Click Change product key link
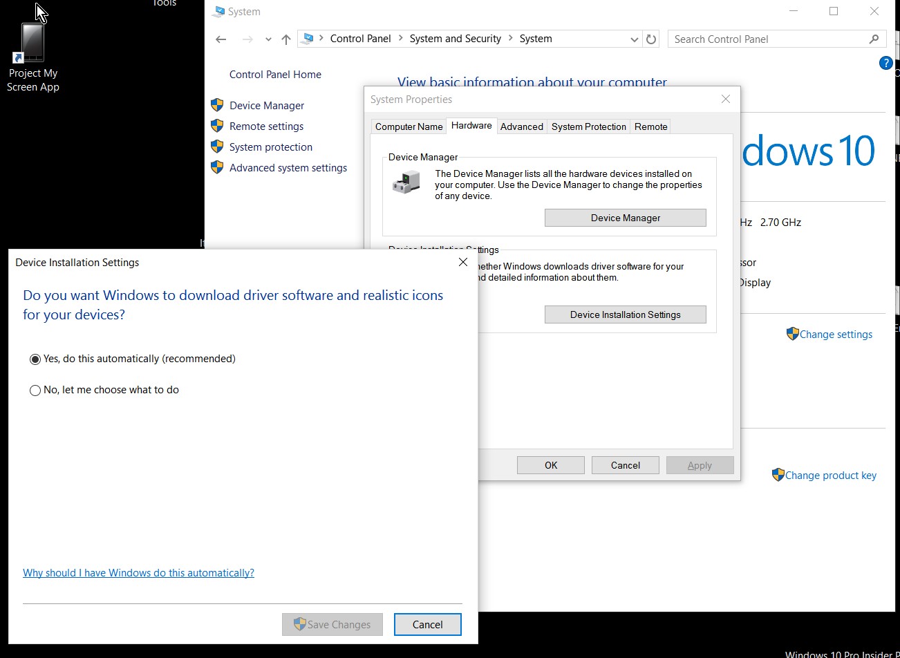This screenshot has height=658, width=900. (830, 476)
